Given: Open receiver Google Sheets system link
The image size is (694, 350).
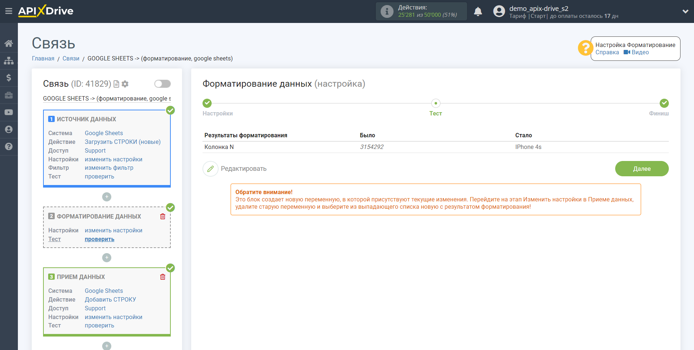Looking at the screenshot, I should click(104, 291).
